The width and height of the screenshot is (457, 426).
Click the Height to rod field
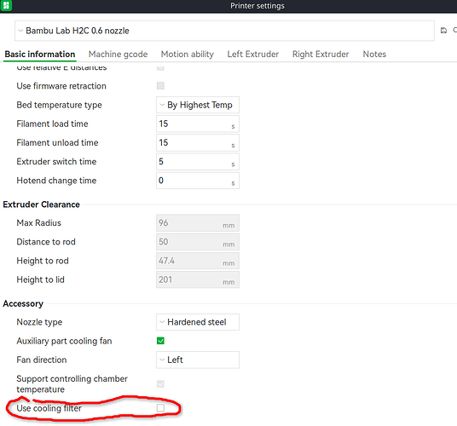point(198,261)
